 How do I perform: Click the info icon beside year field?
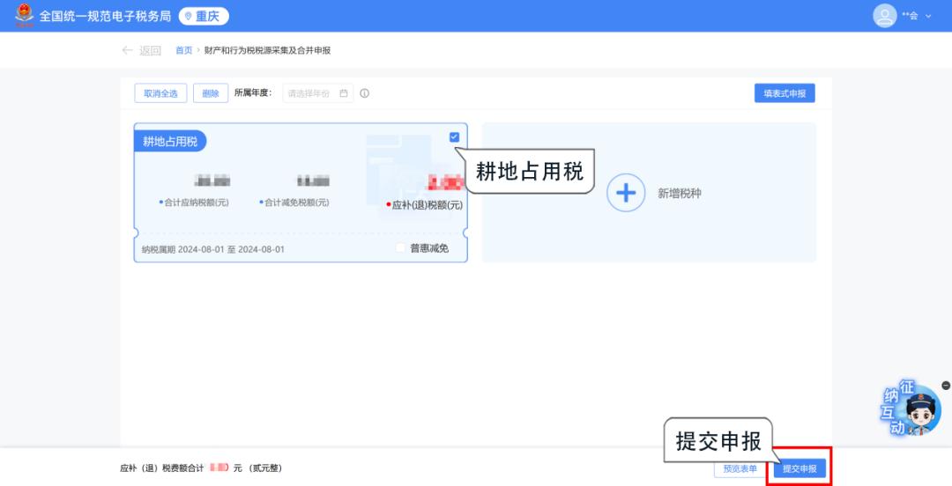(364, 93)
